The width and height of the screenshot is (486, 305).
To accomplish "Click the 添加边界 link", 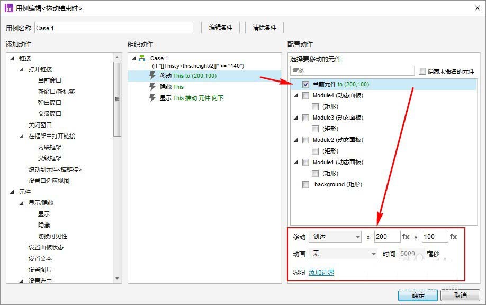I will pyautogui.click(x=321, y=273).
